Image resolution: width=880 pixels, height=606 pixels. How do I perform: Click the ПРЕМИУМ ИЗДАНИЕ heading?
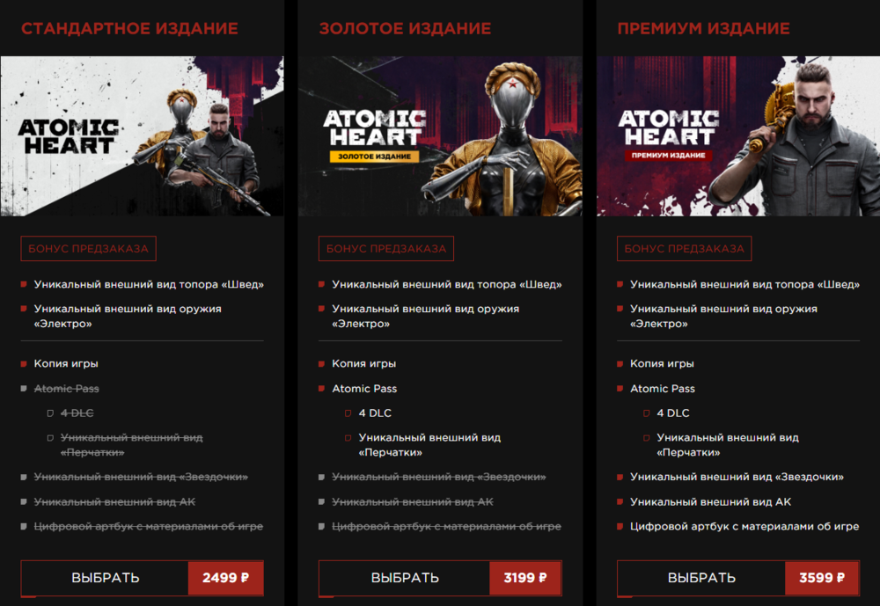[704, 29]
